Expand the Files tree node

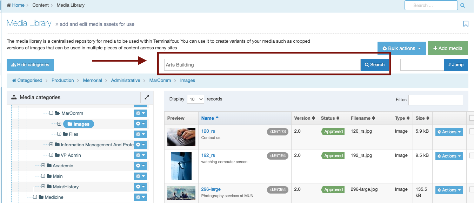[59, 134]
